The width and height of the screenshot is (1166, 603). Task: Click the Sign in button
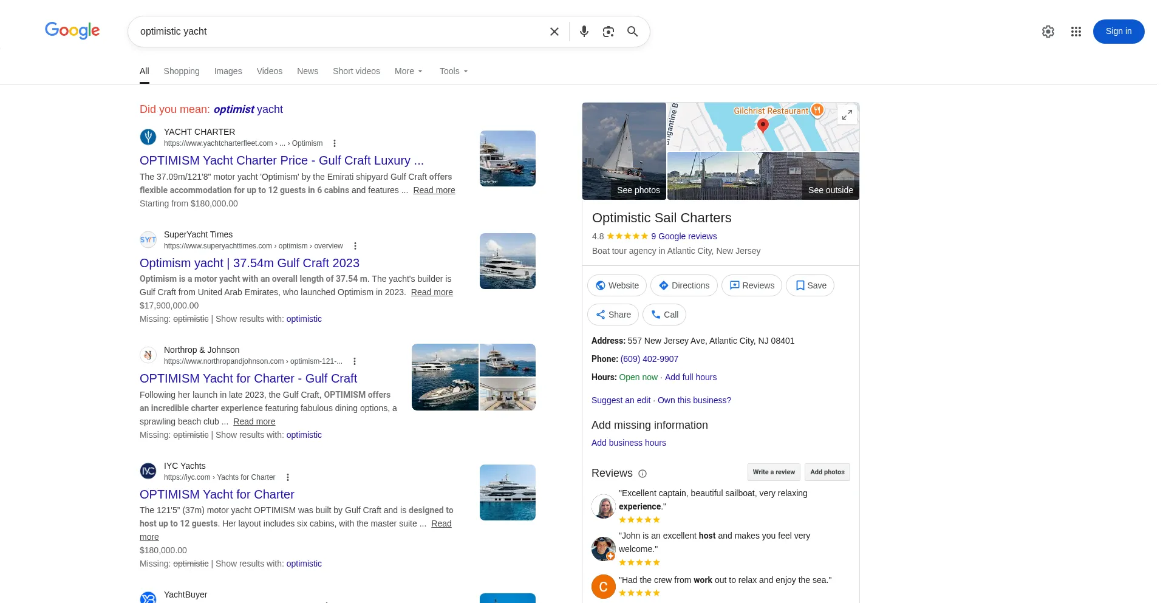(1119, 32)
